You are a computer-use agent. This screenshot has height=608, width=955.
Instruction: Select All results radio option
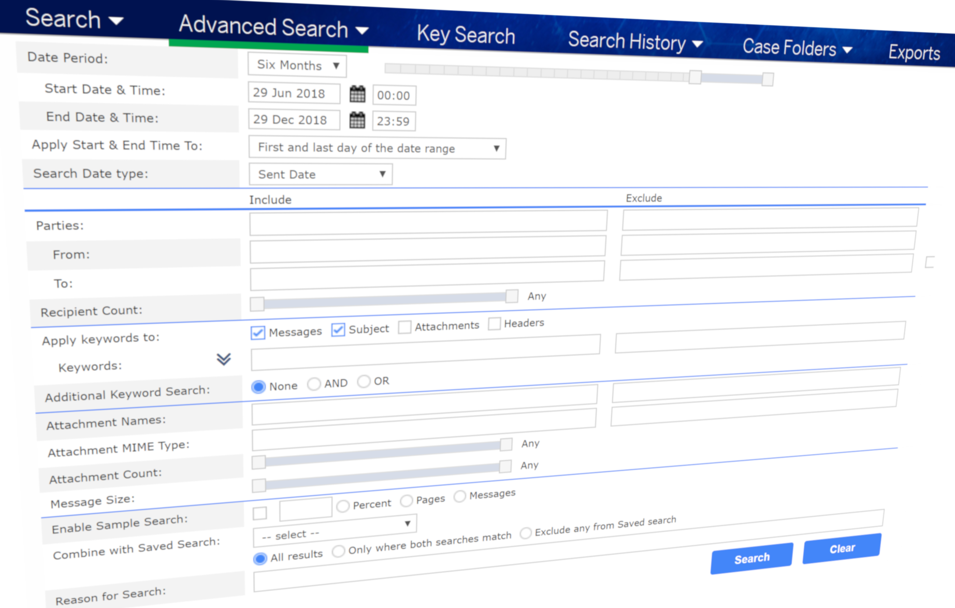[260, 558]
